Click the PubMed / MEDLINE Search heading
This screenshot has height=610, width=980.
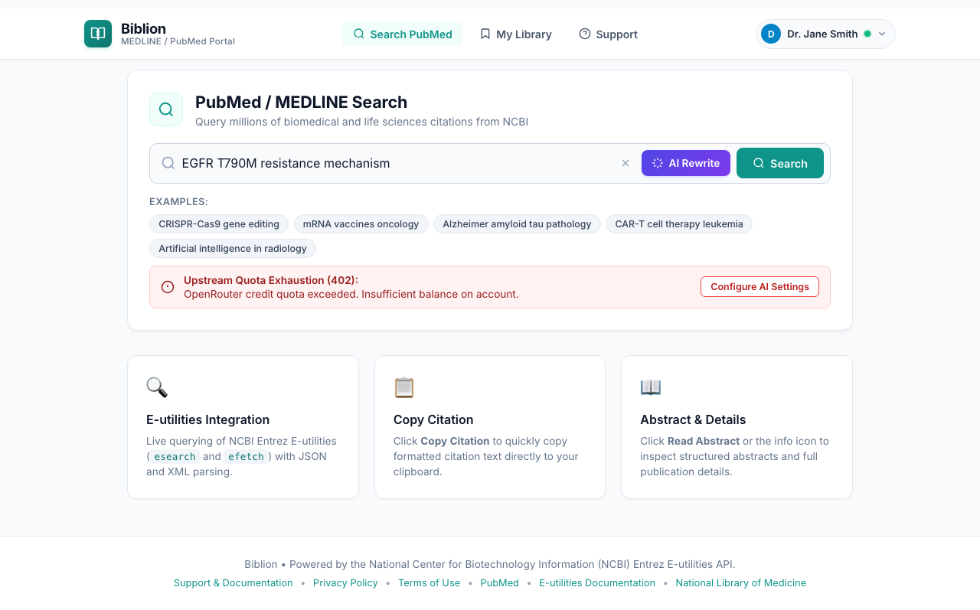301,102
